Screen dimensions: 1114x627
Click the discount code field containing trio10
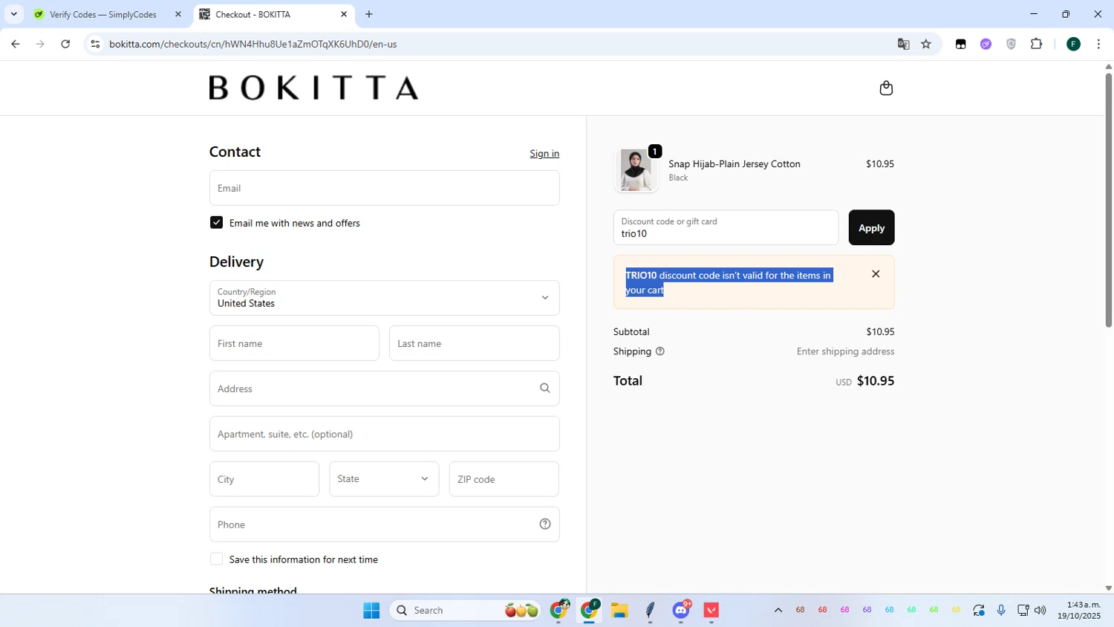[x=726, y=227]
